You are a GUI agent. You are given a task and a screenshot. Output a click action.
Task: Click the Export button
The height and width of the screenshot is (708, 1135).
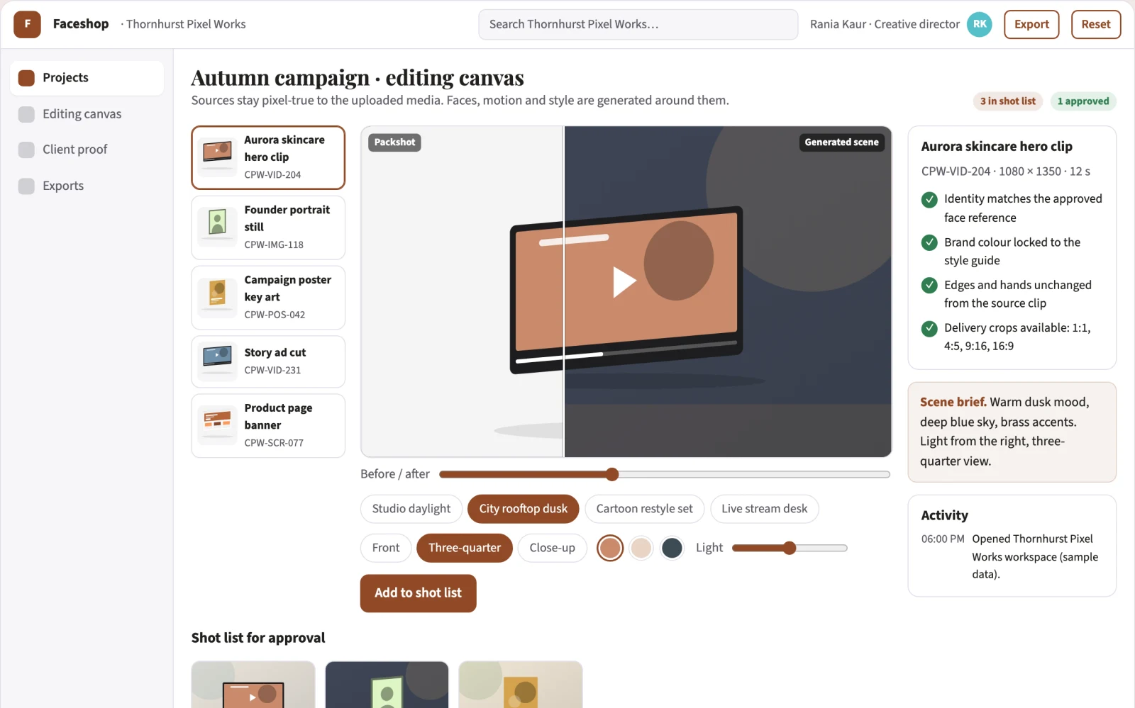(1031, 24)
